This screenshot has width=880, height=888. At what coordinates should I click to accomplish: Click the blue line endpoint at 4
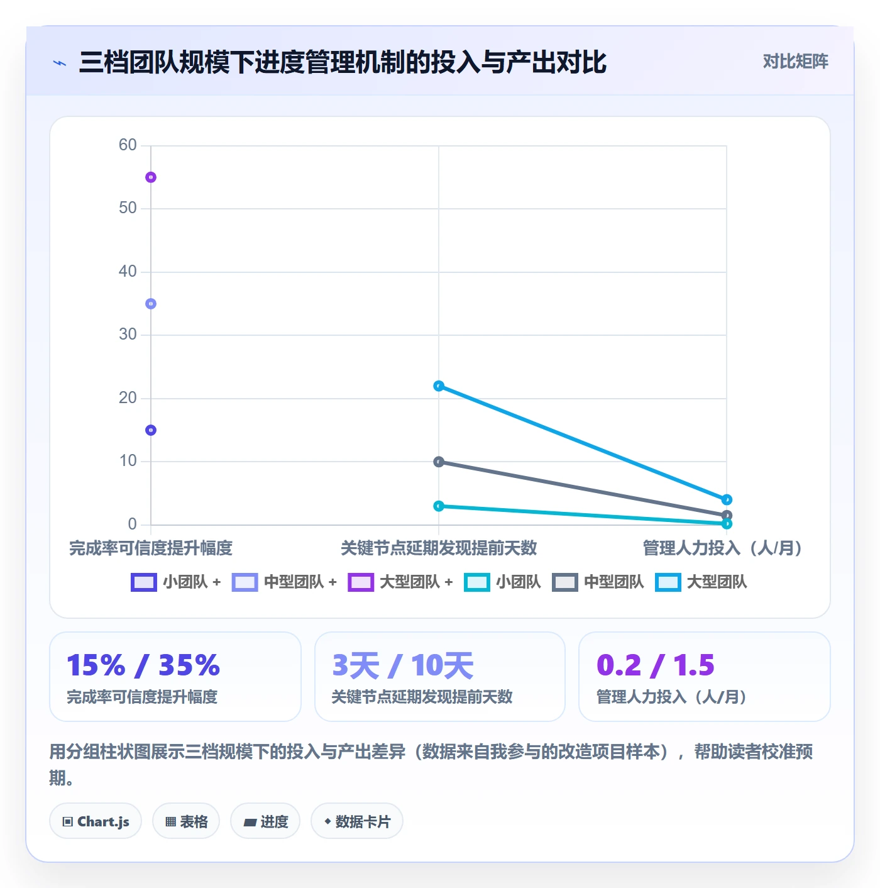727,500
